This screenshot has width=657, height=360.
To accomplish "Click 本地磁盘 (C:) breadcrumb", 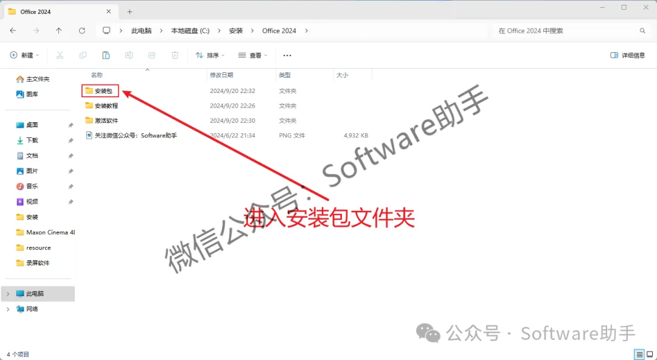I will click(x=190, y=30).
